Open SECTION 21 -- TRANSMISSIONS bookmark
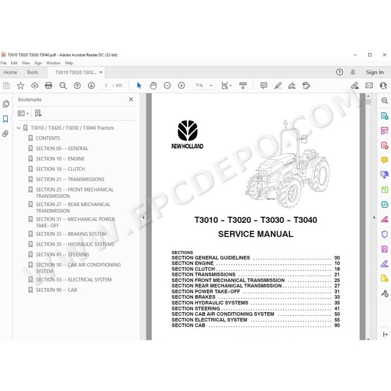This screenshot has width=391, height=391. click(x=70, y=179)
